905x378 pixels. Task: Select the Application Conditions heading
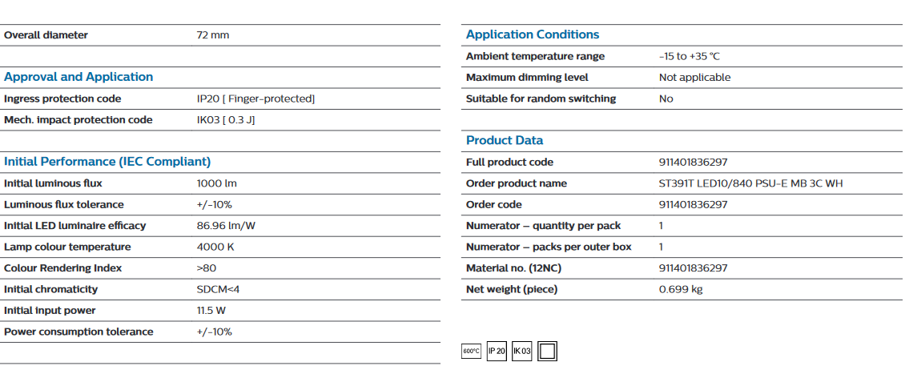533,34
